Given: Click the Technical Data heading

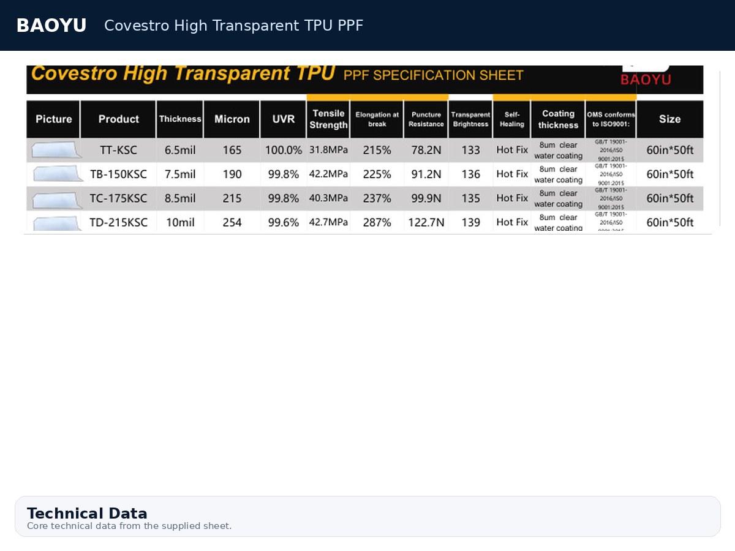Looking at the screenshot, I should (87, 513).
